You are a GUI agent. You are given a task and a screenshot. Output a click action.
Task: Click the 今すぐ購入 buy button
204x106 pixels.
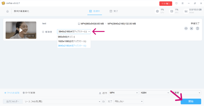coord(165,4)
